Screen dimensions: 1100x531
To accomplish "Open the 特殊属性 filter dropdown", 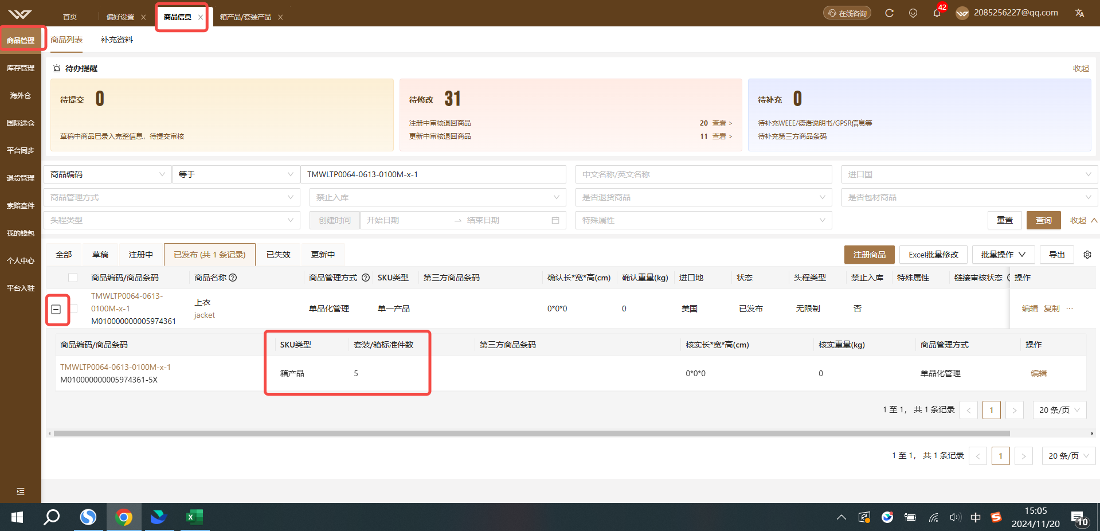I will (703, 220).
